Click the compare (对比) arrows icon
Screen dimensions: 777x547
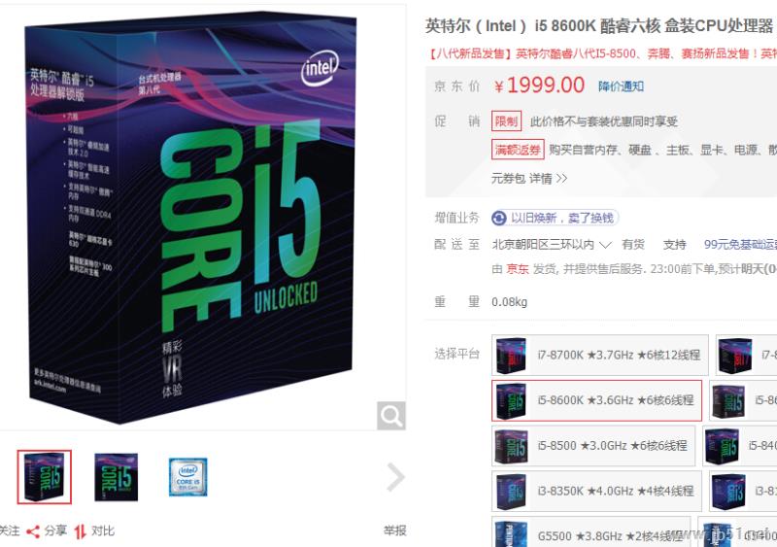point(81,531)
